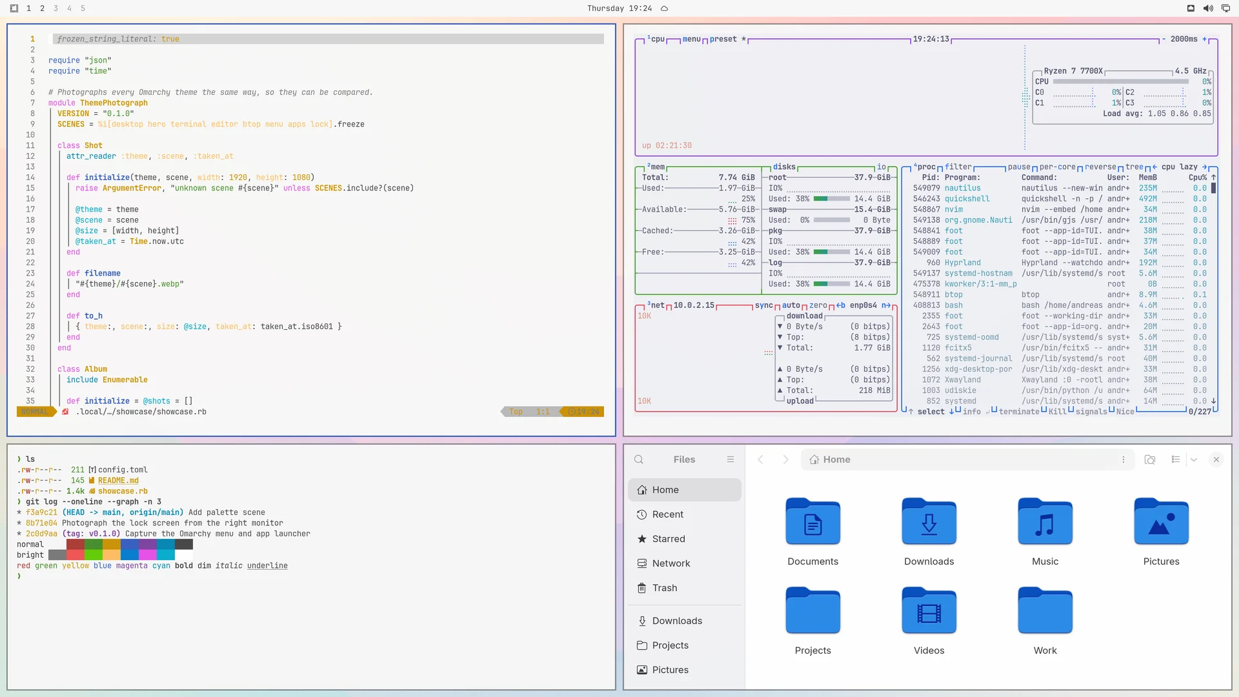Switch to workspace 3

click(55, 8)
